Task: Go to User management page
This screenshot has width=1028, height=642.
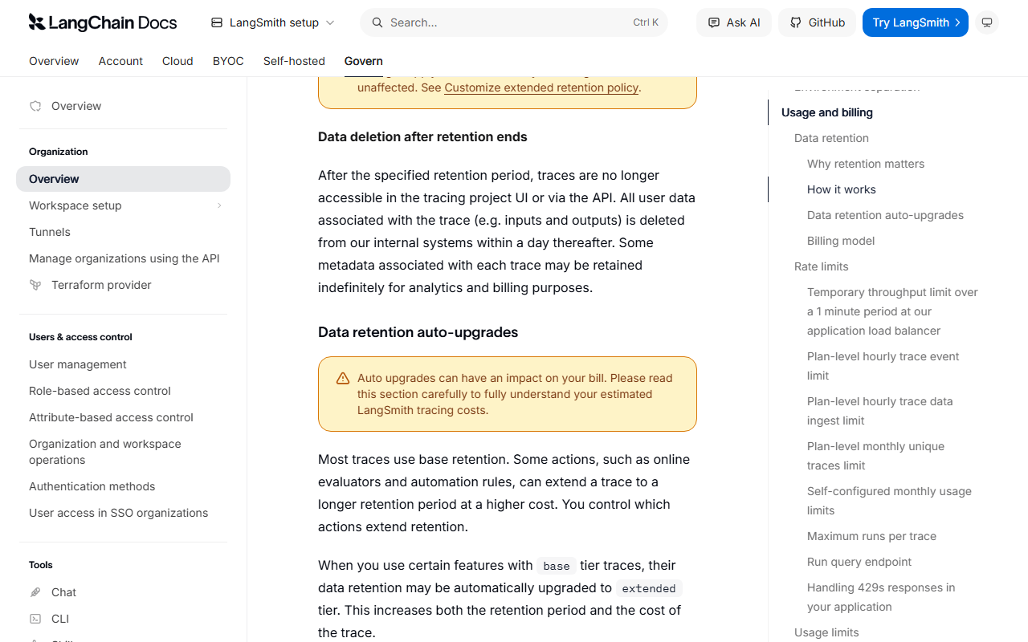Action: [78, 364]
